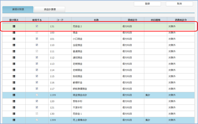
Task: Click 集計 in the 現金預金合計 row
Action: click(148, 95)
